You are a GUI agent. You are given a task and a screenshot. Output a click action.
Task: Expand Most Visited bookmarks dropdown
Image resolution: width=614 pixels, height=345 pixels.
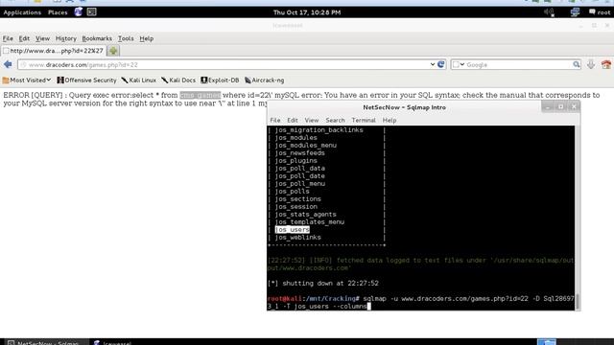[27, 80]
